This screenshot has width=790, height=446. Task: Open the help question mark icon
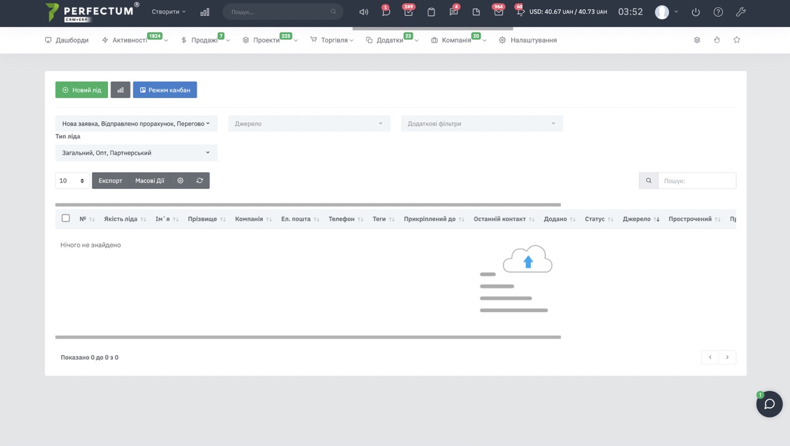(x=718, y=12)
